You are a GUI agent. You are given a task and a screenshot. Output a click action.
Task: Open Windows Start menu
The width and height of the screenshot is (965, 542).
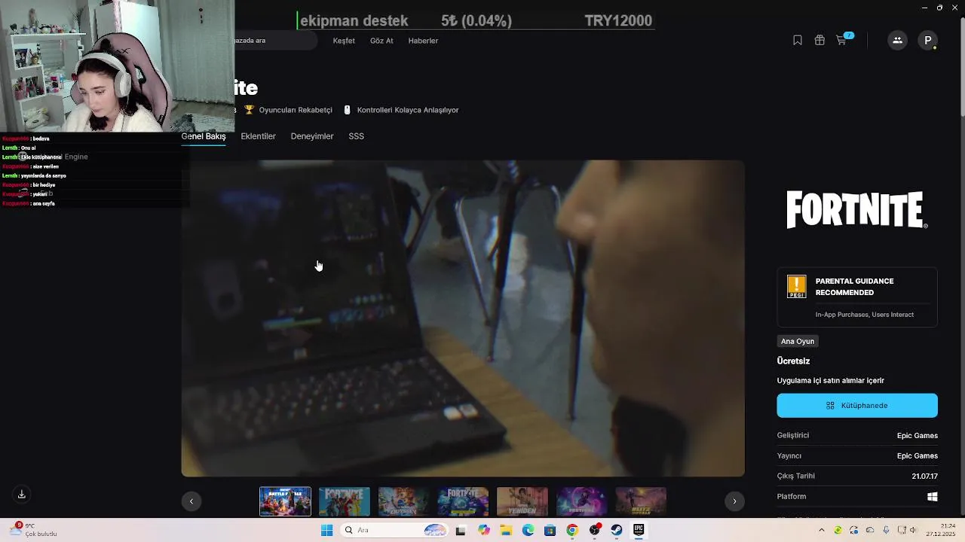326,531
